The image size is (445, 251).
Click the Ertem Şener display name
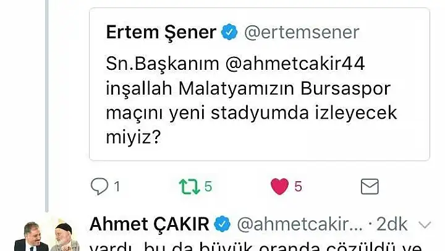[161, 32]
